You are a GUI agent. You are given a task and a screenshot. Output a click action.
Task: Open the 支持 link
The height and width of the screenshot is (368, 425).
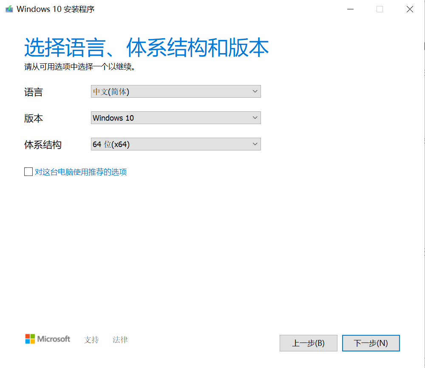click(x=91, y=340)
